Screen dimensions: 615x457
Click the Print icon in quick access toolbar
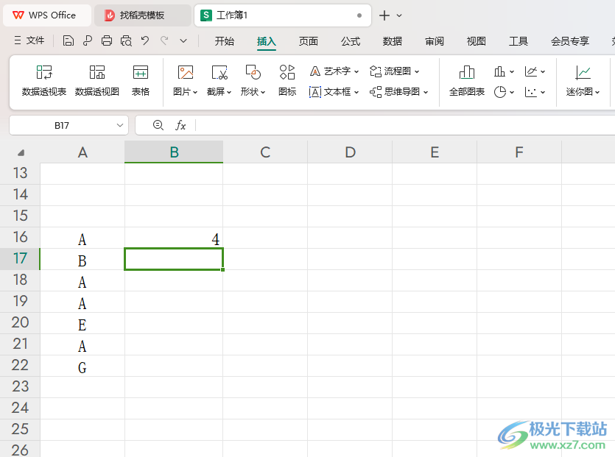[107, 40]
